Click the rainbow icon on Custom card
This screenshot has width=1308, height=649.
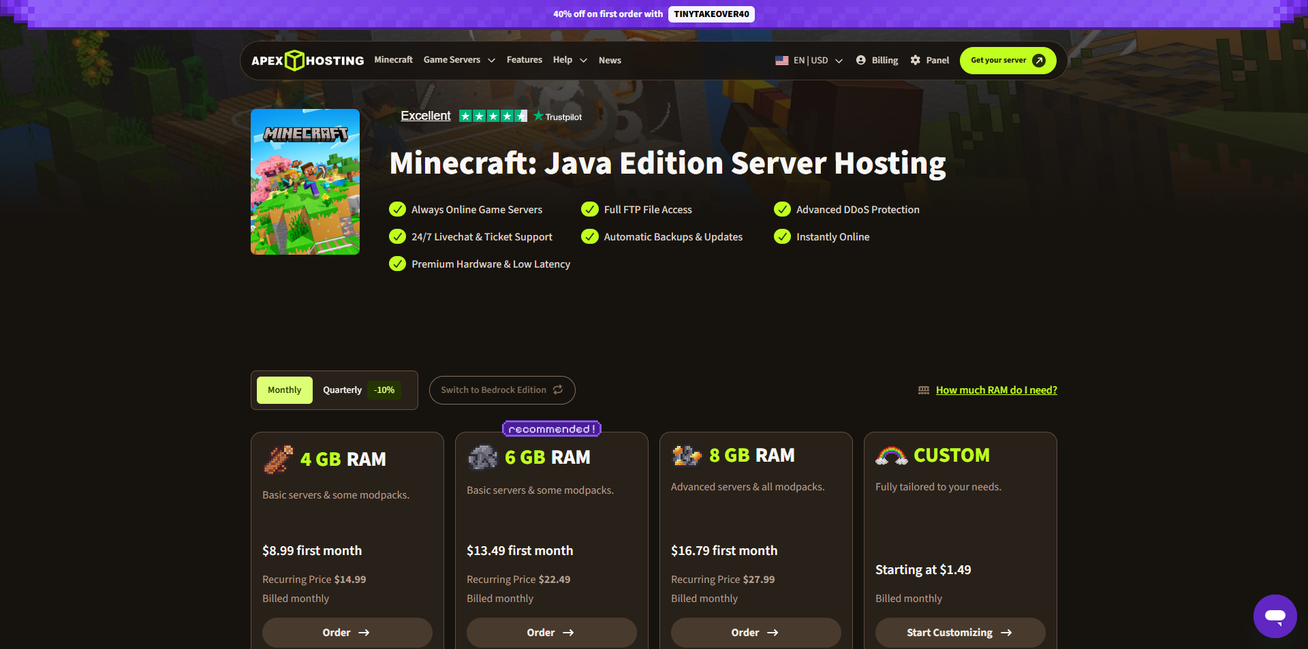(x=892, y=456)
